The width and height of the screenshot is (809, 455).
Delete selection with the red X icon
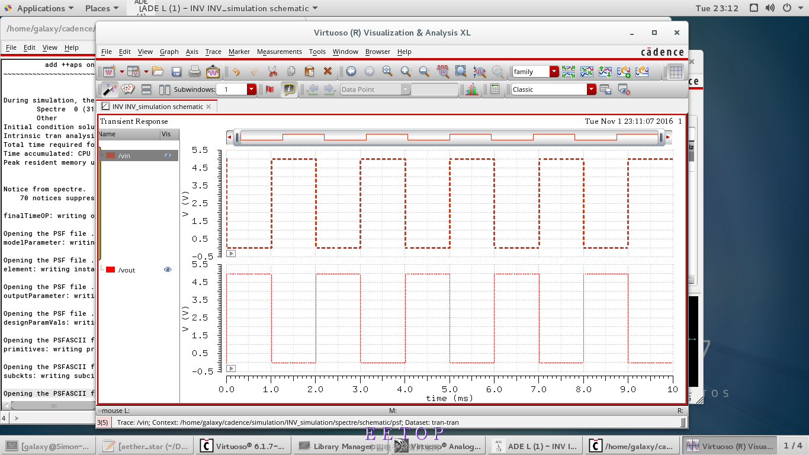pyautogui.click(x=328, y=72)
